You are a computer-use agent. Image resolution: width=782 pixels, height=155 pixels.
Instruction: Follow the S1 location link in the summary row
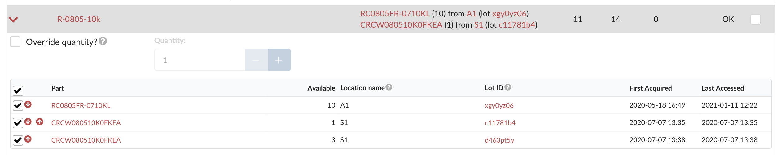[x=479, y=25]
